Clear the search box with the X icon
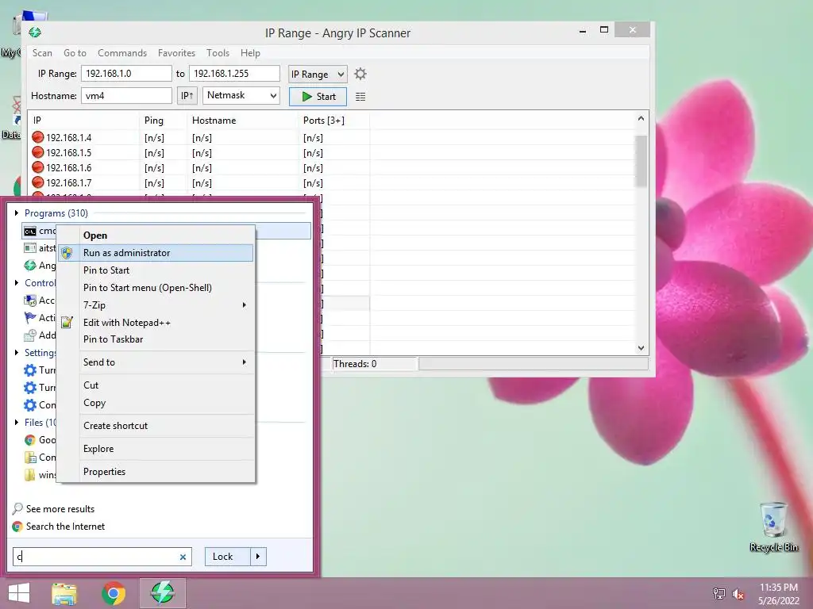Viewport: 813px width, 609px height. point(183,557)
